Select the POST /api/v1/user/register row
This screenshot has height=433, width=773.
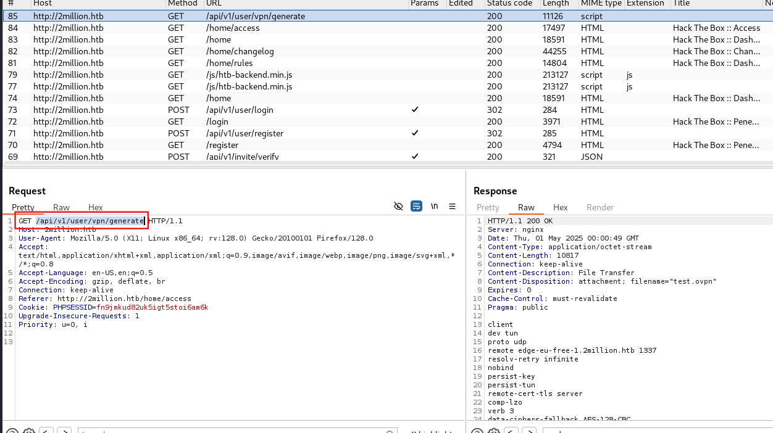(388, 133)
